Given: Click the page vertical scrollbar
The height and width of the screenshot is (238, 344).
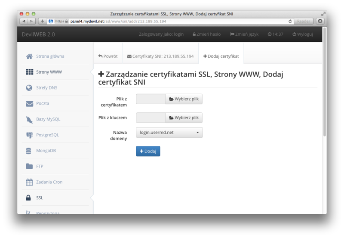Looking at the screenshot, I should (x=325, y=82).
